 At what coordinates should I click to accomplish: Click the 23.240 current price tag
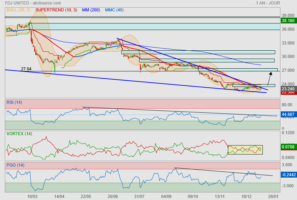[288, 89]
